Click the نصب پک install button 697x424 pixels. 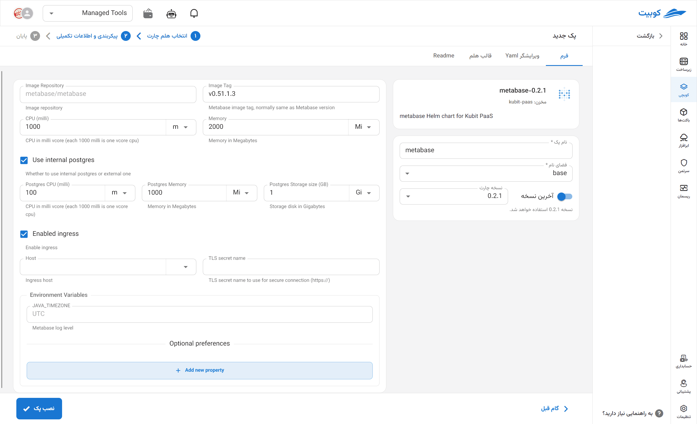click(x=39, y=408)
